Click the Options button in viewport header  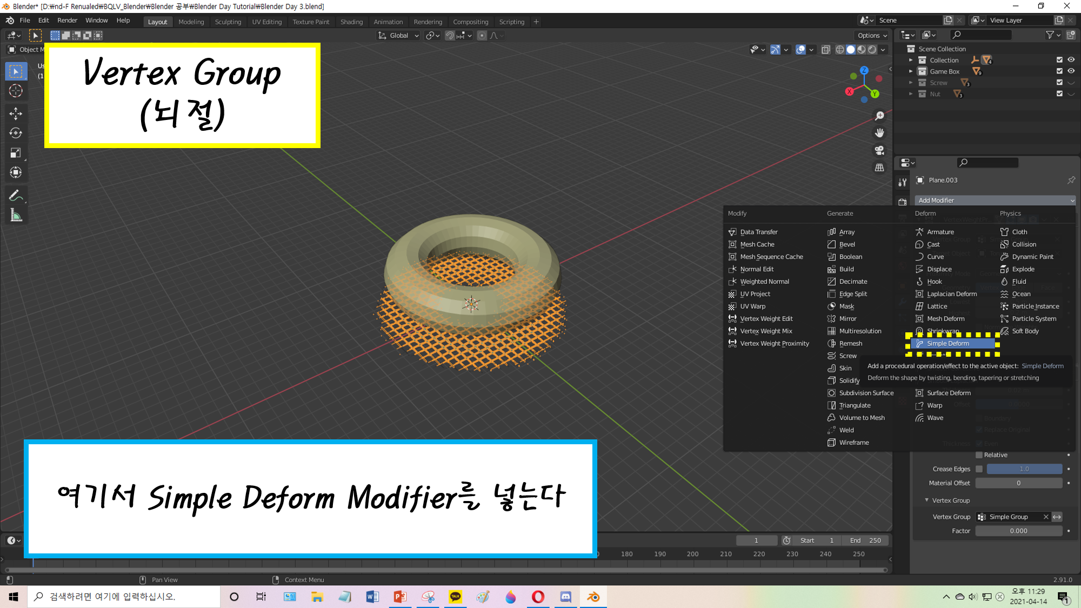pyautogui.click(x=872, y=36)
